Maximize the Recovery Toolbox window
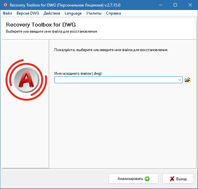Screen dimensions: 198x189 (x=175, y=5)
